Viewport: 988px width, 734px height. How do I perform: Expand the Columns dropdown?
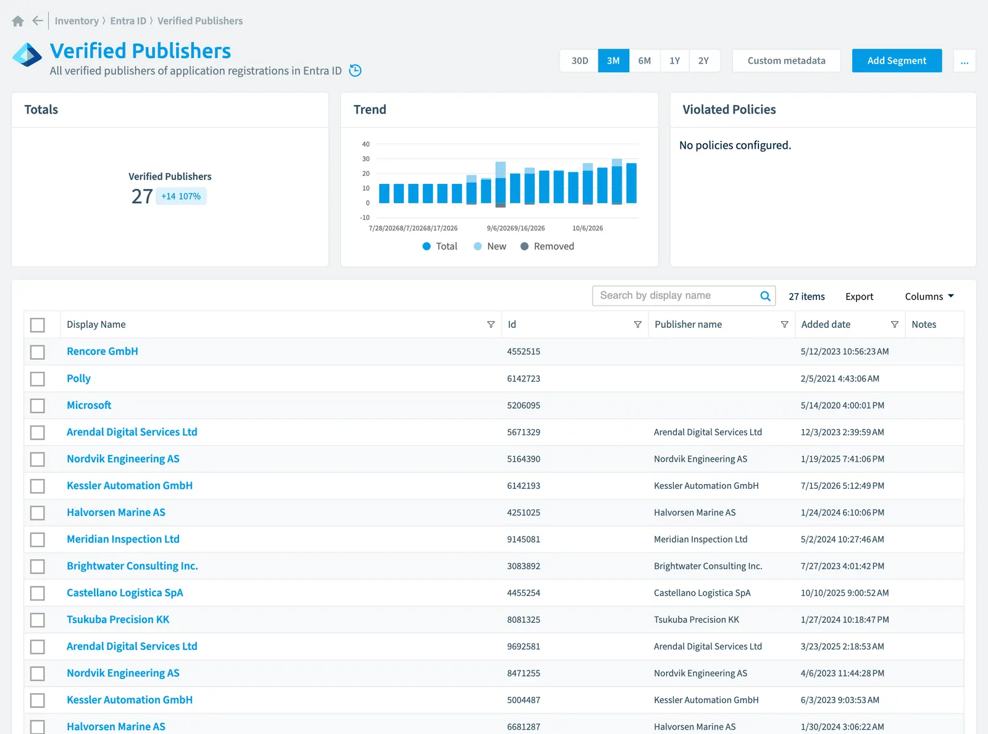click(929, 296)
